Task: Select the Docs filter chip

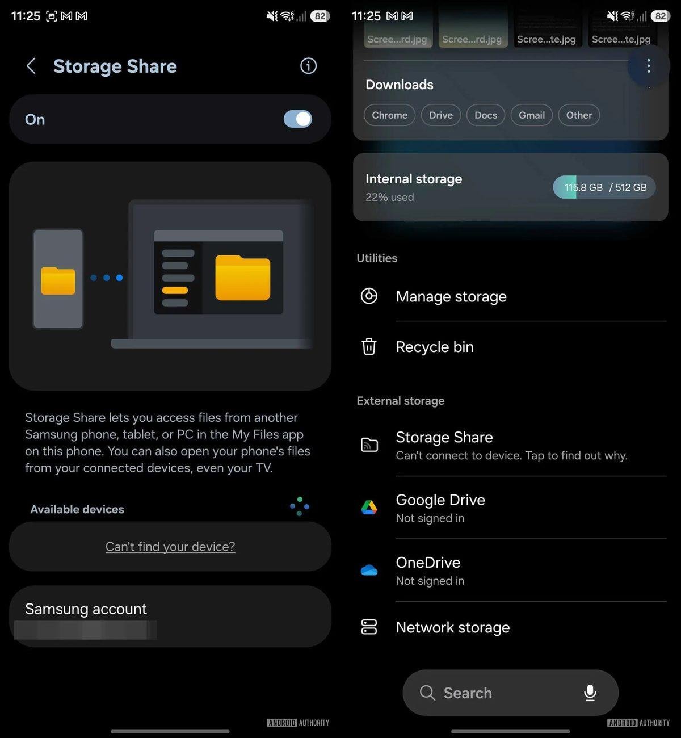Action: click(485, 115)
